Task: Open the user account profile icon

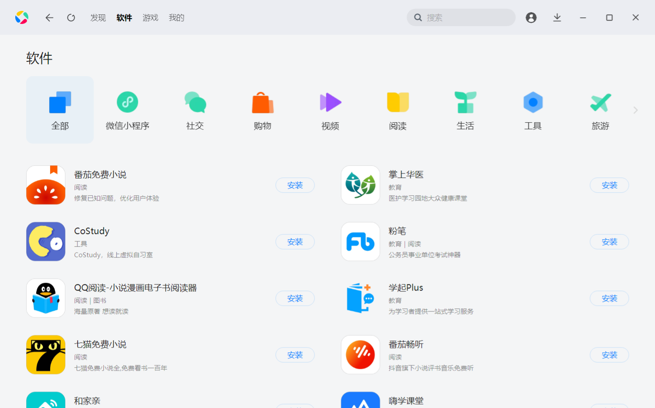Action: (531, 17)
